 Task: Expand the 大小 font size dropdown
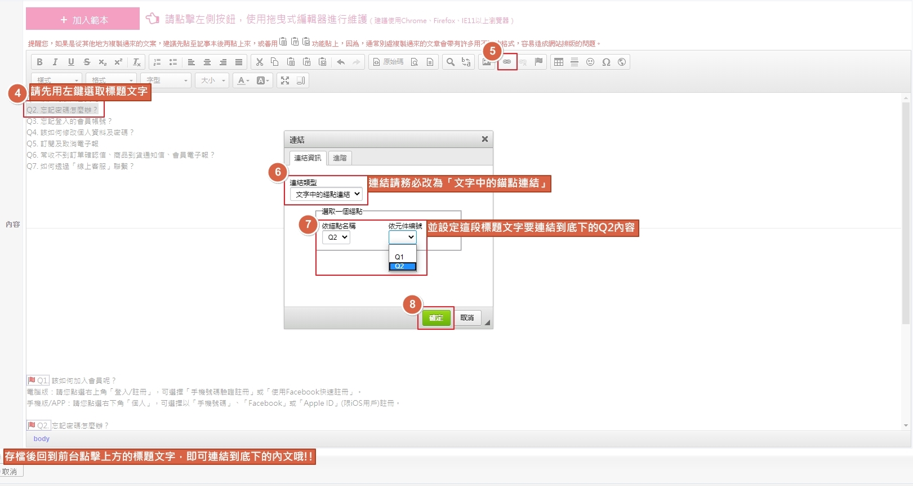(x=212, y=80)
